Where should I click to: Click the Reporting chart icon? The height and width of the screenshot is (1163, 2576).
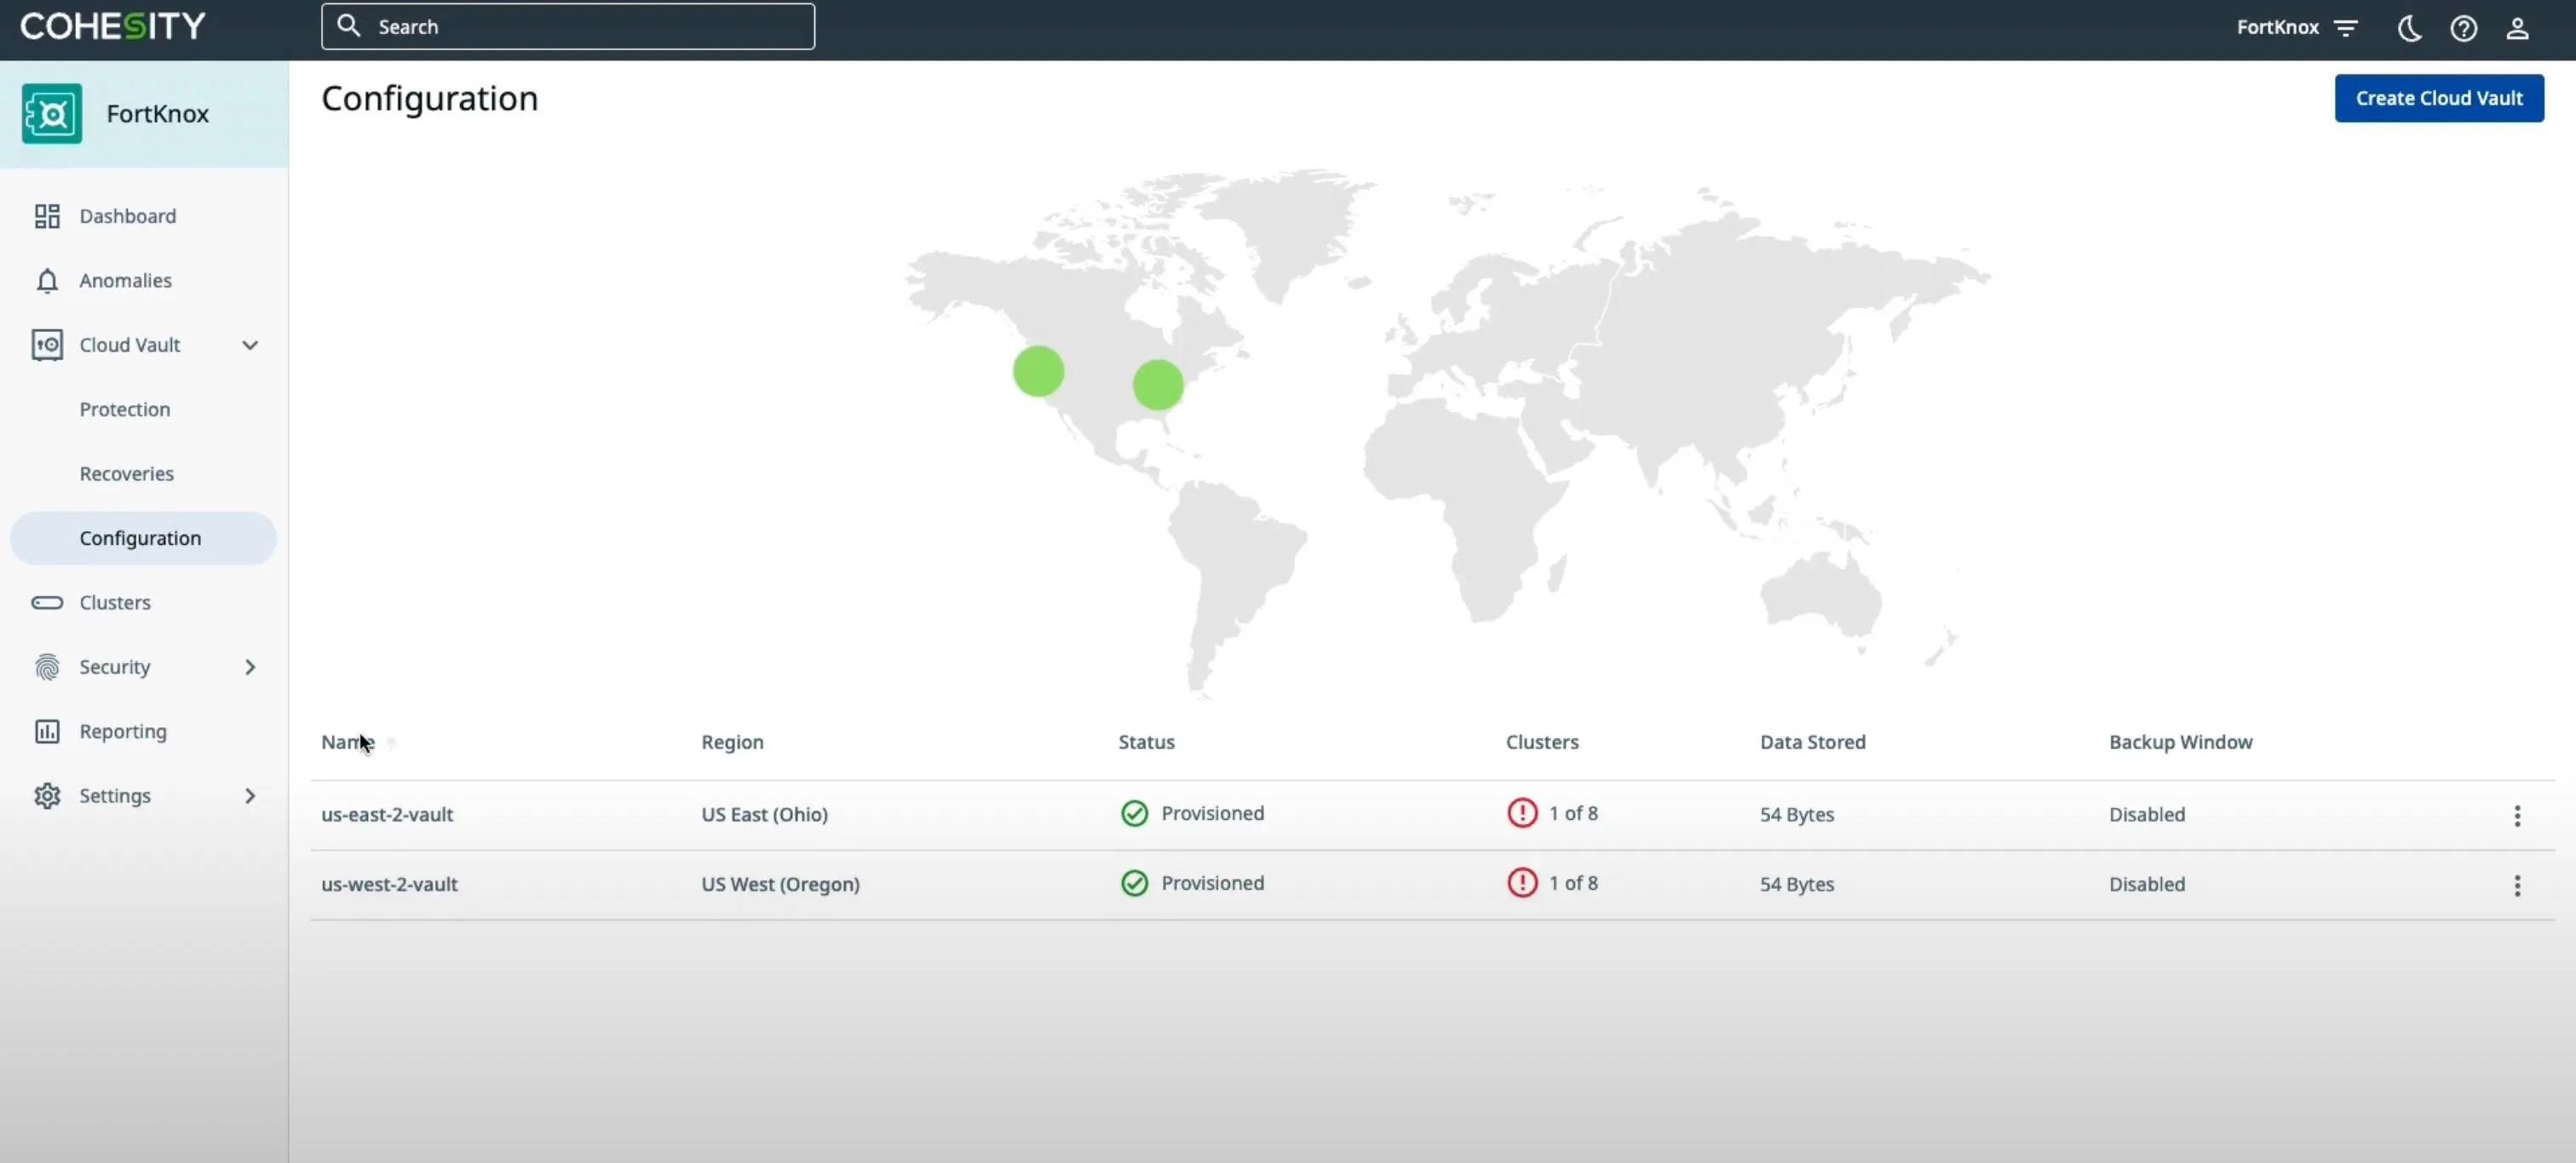point(47,731)
